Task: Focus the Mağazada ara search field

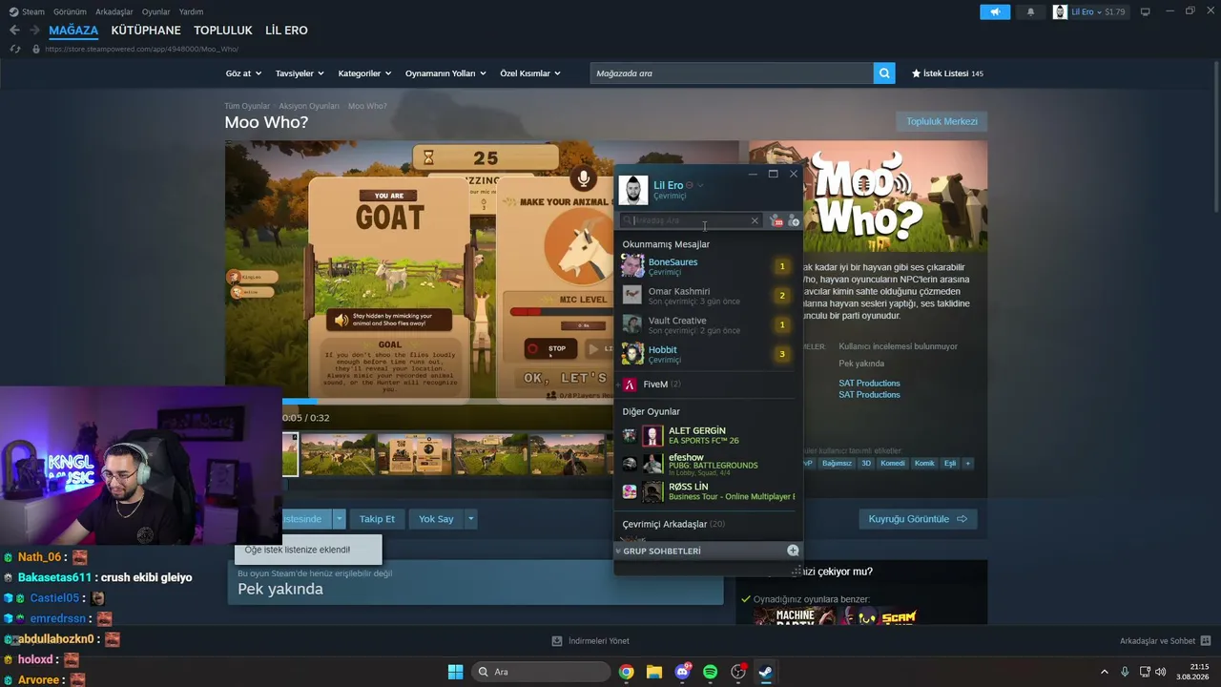Action: click(x=732, y=73)
